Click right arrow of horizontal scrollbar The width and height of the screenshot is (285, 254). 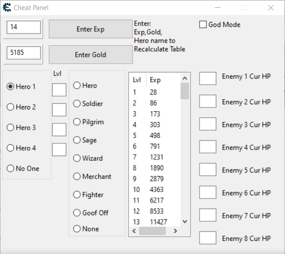pos(174,231)
